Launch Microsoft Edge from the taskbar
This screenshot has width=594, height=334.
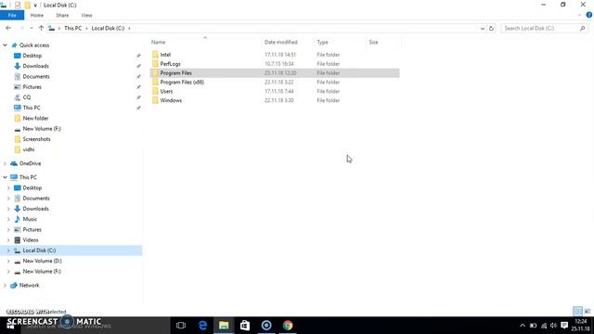coord(202,326)
